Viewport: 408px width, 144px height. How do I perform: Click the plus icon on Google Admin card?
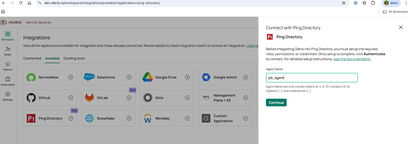246,77
